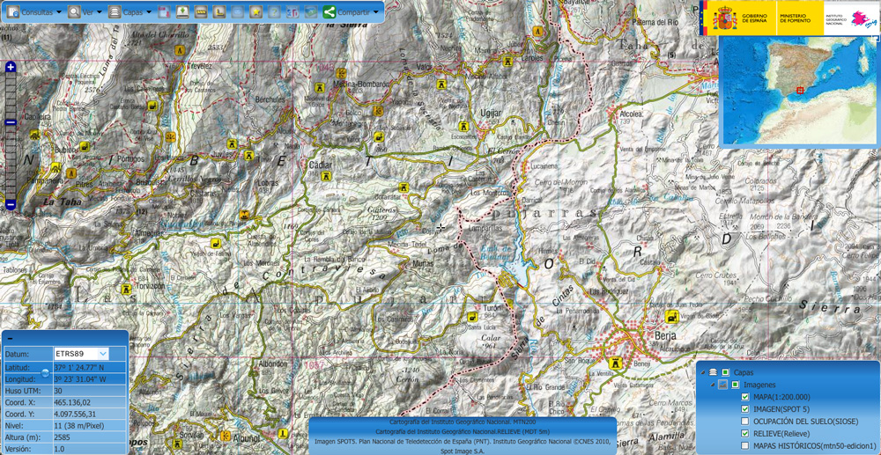The height and width of the screenshot is (455, 881).
Task: Enable MAPAS HISTÓRICOS layer checkbox
Action: 745,445
